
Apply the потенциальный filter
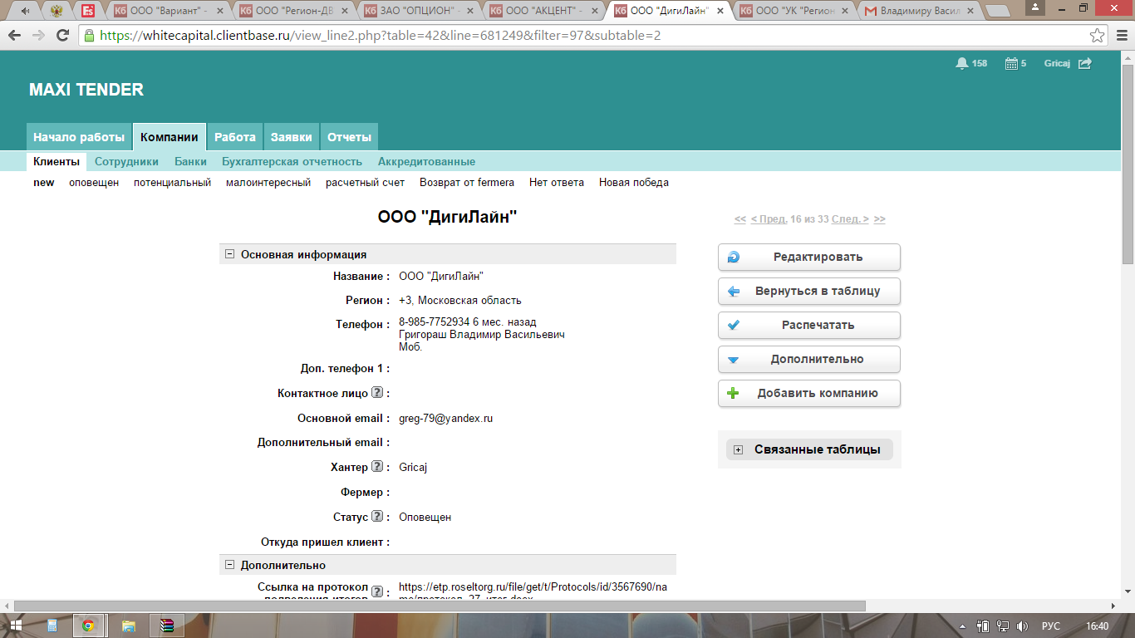click(172, 182)
